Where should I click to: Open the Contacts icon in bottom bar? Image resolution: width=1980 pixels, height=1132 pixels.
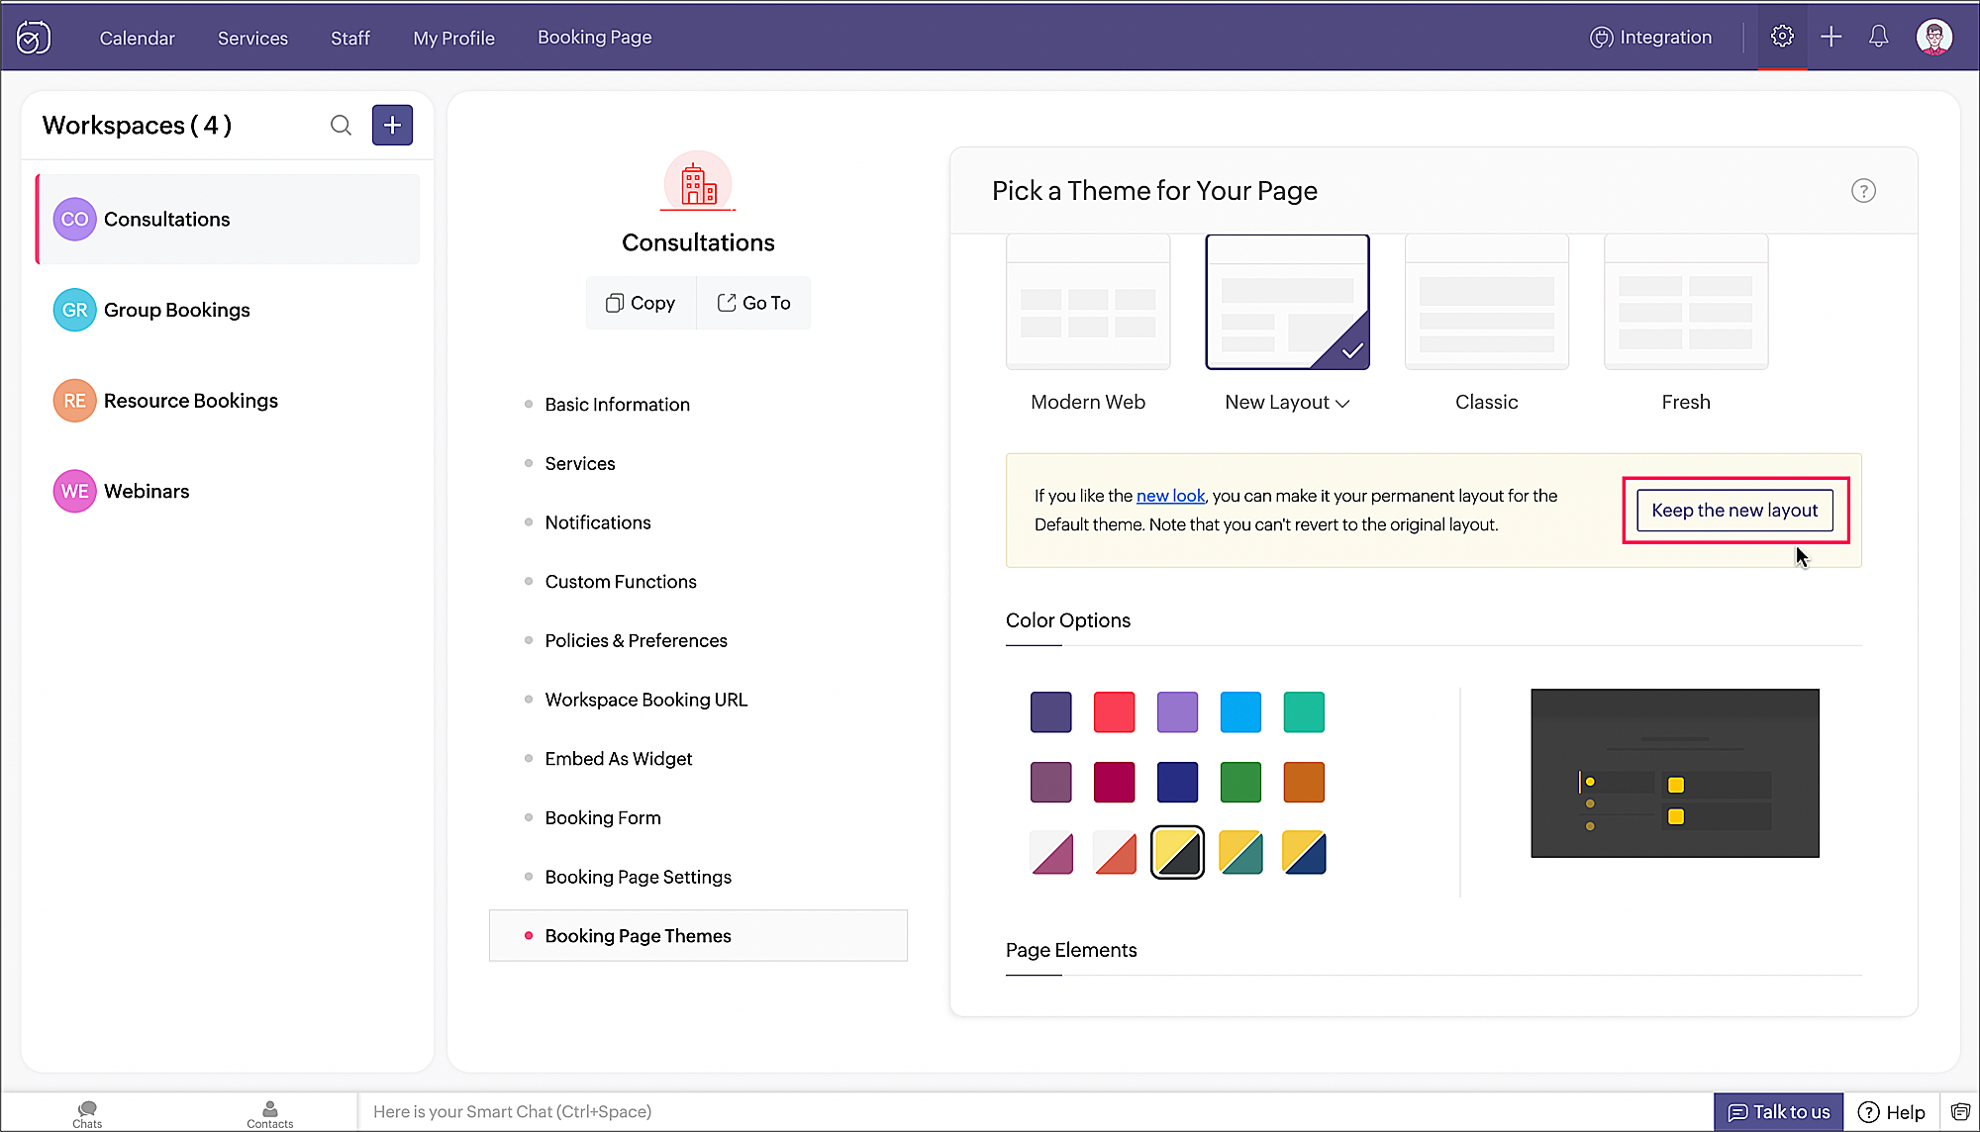[x=269, y=1112]
